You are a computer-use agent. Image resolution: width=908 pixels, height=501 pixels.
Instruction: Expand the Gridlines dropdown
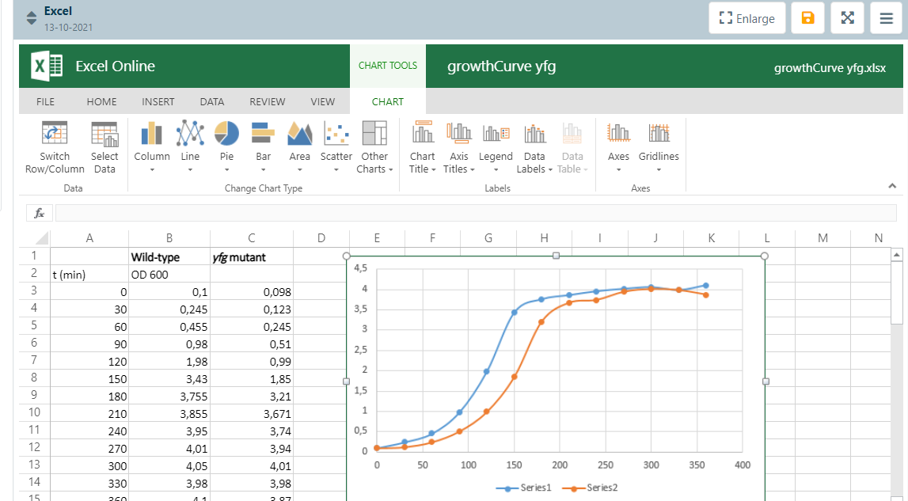[x=659, y=169]
